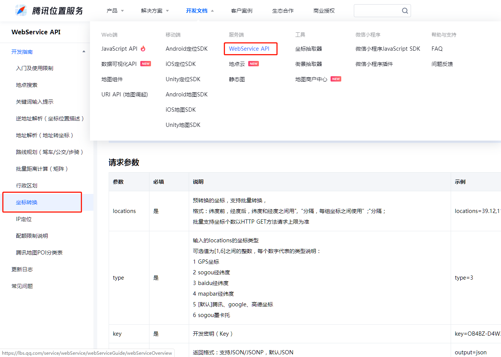This screenshot has height=357, width=501.
Task: Open IP定位 in sidebar
Action: pos(24,219)
